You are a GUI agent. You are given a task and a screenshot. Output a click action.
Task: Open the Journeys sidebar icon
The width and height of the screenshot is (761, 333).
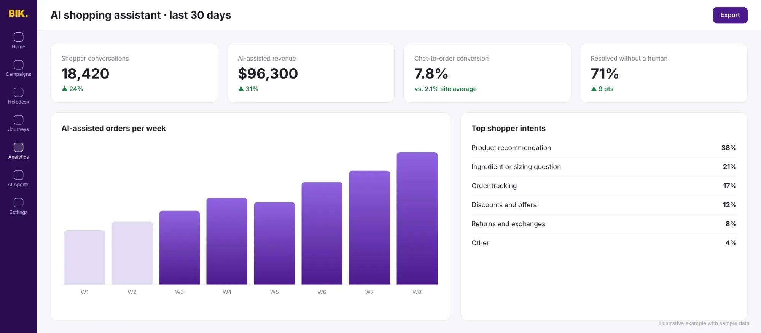(18, 120)
